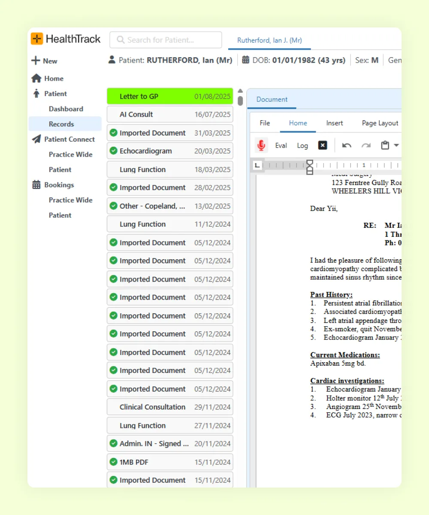Open Admin. IN - Signed record 20/11/2024
429x515 pixels.
point(170,444)
